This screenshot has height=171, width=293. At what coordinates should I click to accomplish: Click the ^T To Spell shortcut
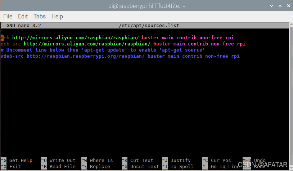[x=177, y=167]
